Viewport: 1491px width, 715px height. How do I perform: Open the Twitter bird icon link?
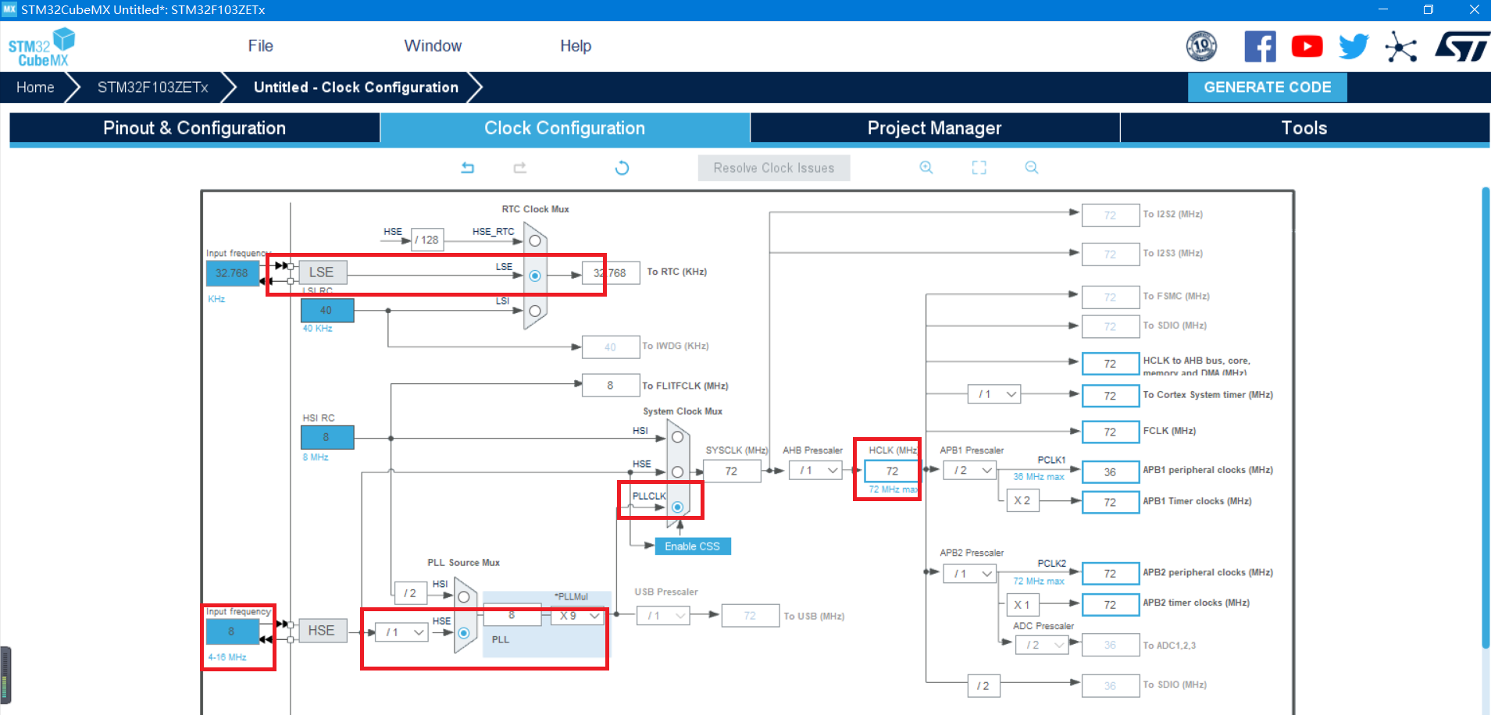click(1354, 47)
